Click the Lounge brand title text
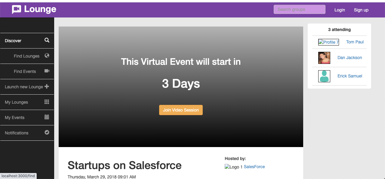Screen dimensions: 385x179 point(40,9)
